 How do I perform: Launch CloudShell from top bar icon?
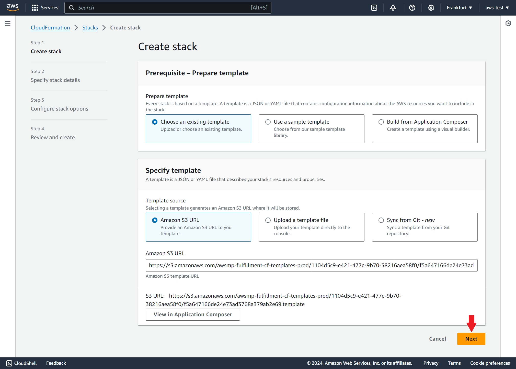click(x=374, y=8)
